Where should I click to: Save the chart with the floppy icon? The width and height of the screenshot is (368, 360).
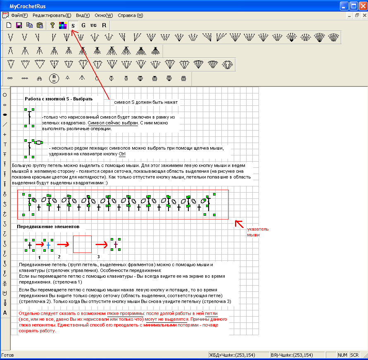click(x=19, y=25)
